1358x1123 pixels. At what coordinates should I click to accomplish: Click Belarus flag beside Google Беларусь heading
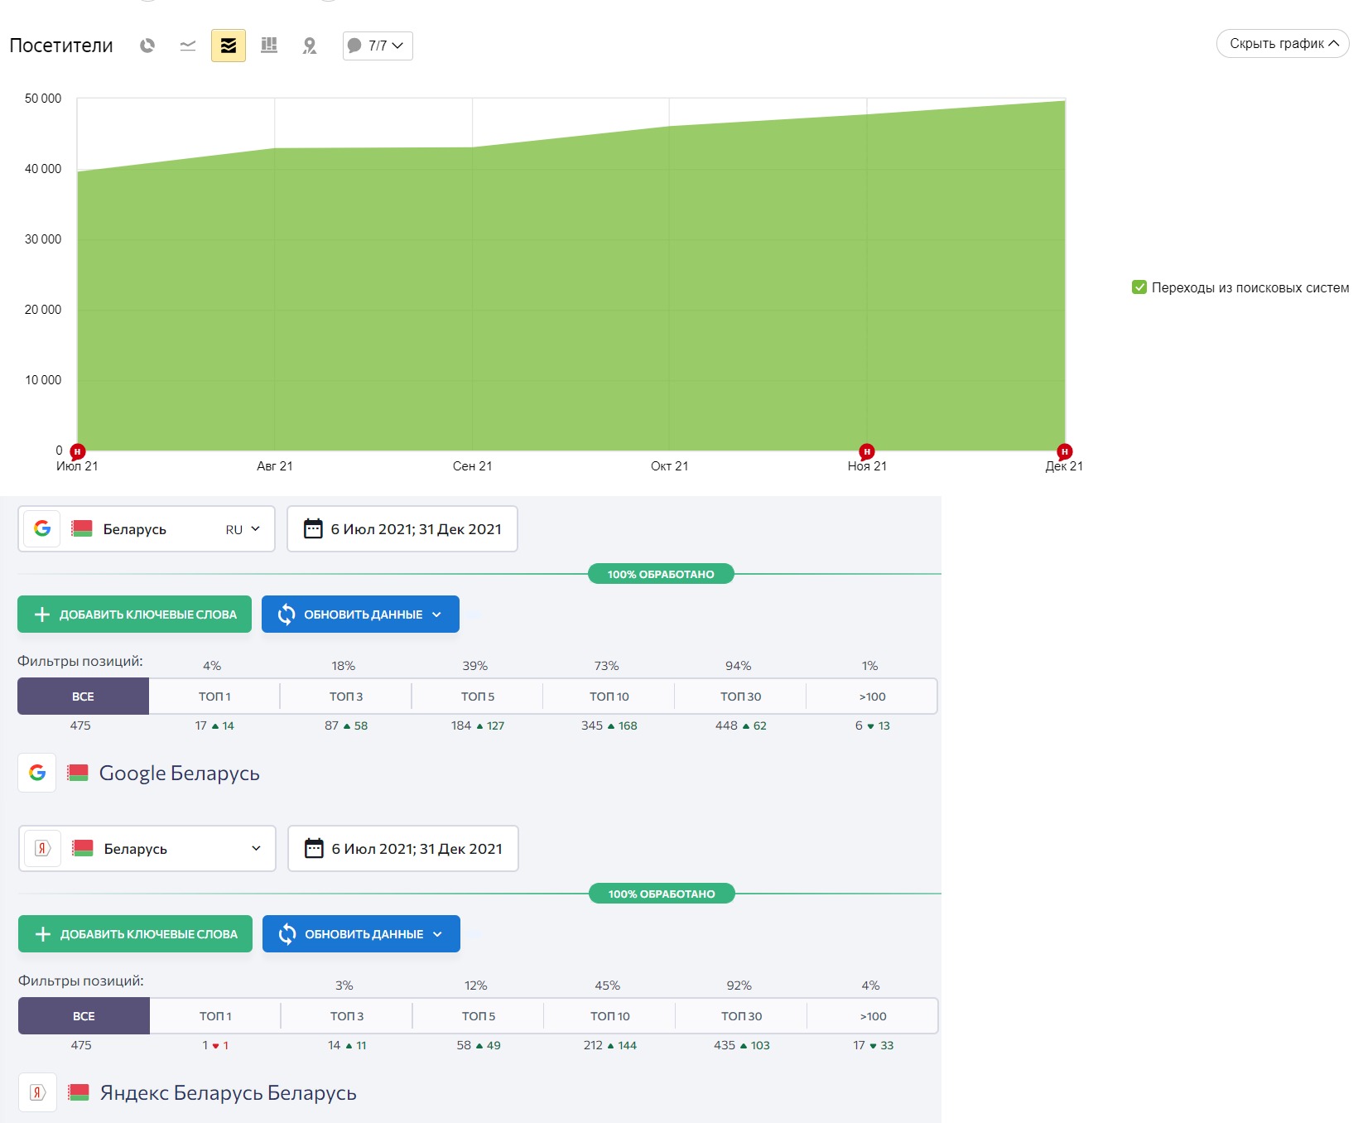click(78, 773)
